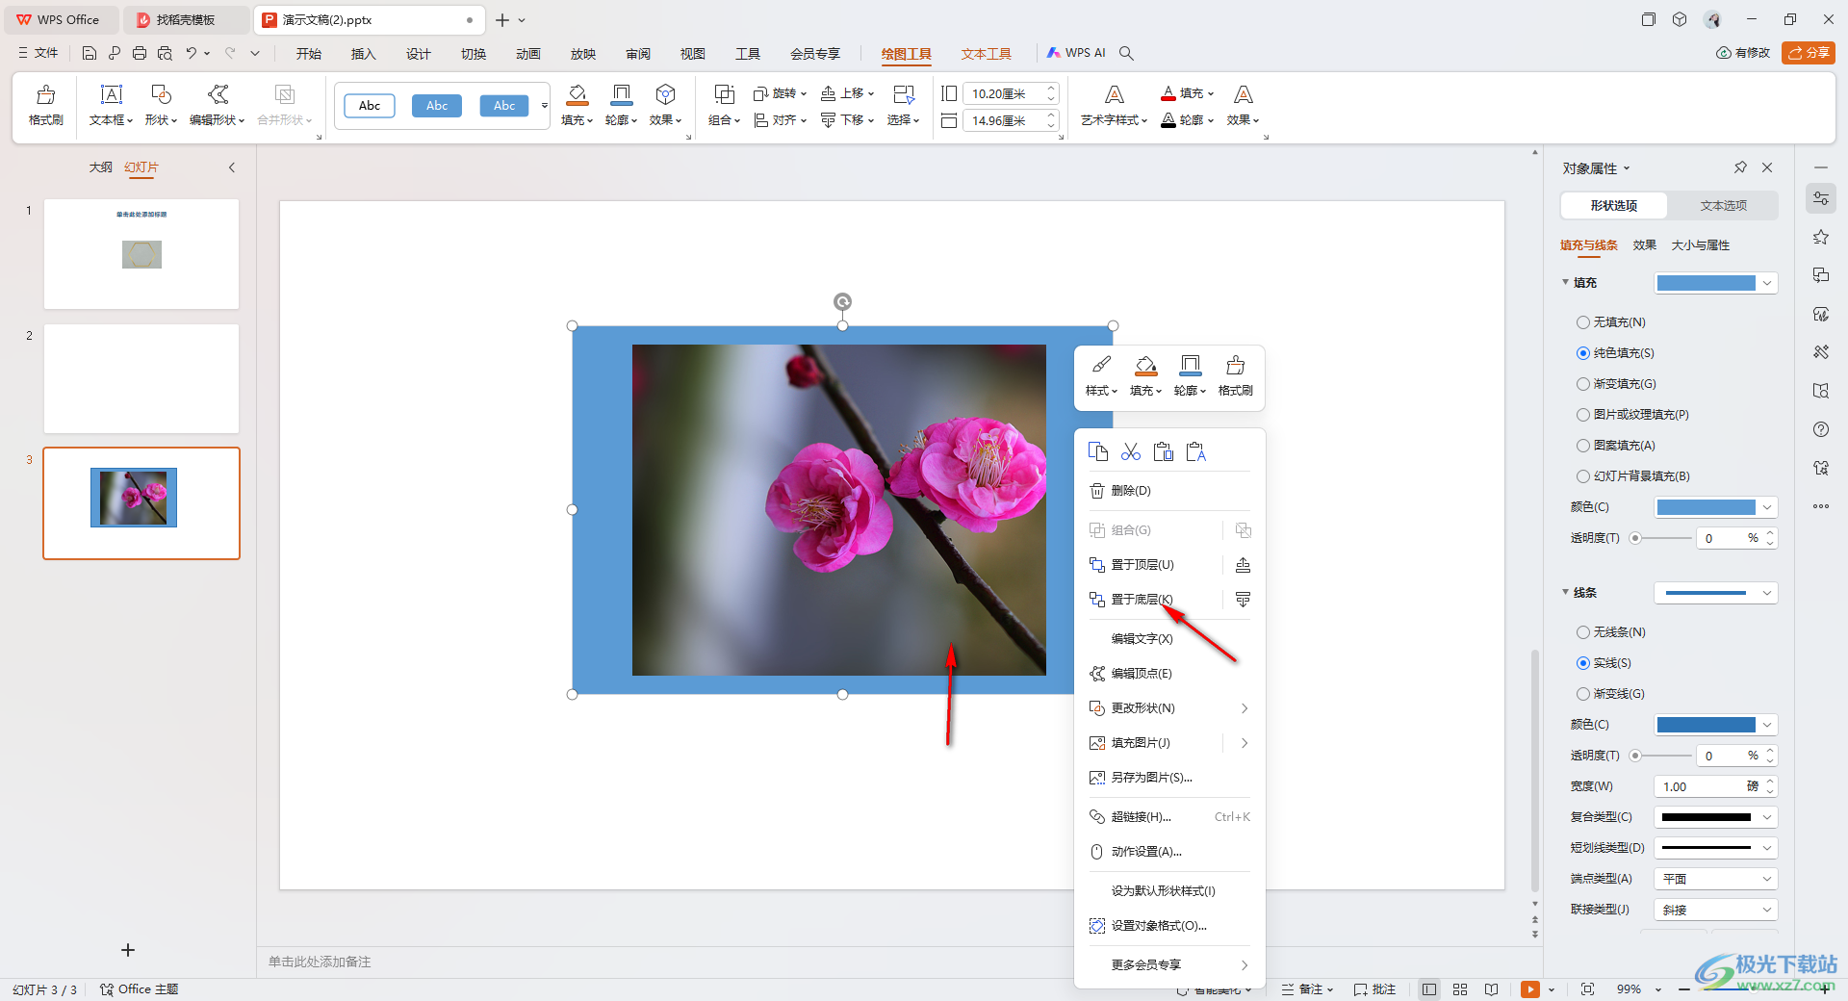Viewport: 1848px width, 1001px height.
Task: Click the 批注 comments button
Action: 1374,989
